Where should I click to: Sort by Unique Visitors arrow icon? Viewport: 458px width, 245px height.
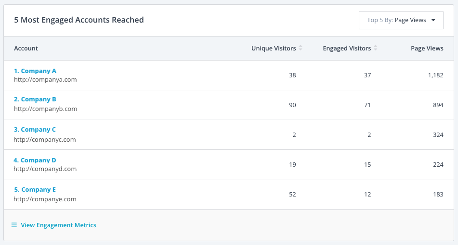tap(301, 48)
